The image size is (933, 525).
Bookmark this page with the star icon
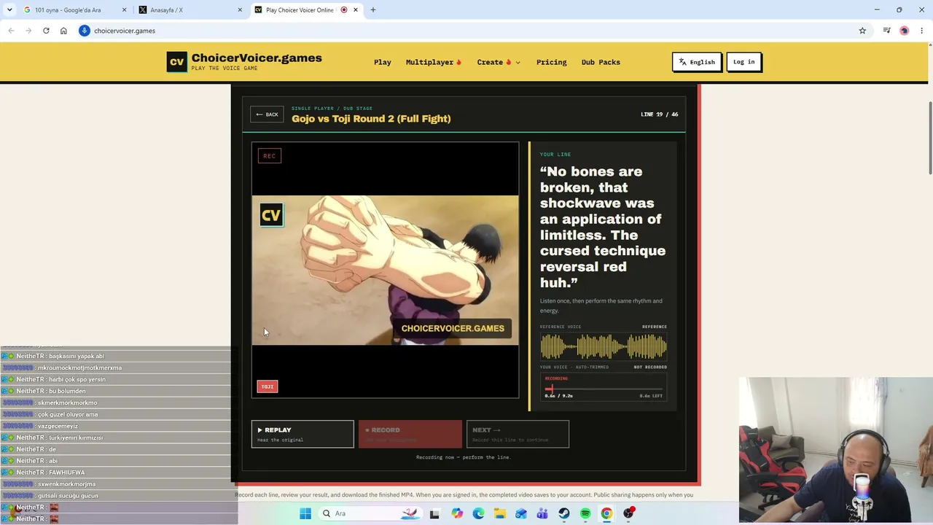point(862,31)
